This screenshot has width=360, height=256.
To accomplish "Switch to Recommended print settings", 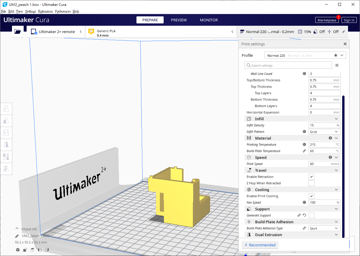I will click(x=260, y=245).
